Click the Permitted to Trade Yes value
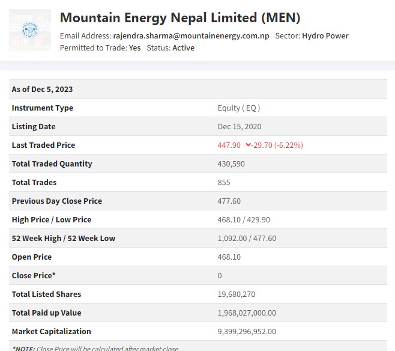This screenshot has width=395, height=351. coord(134,48)
